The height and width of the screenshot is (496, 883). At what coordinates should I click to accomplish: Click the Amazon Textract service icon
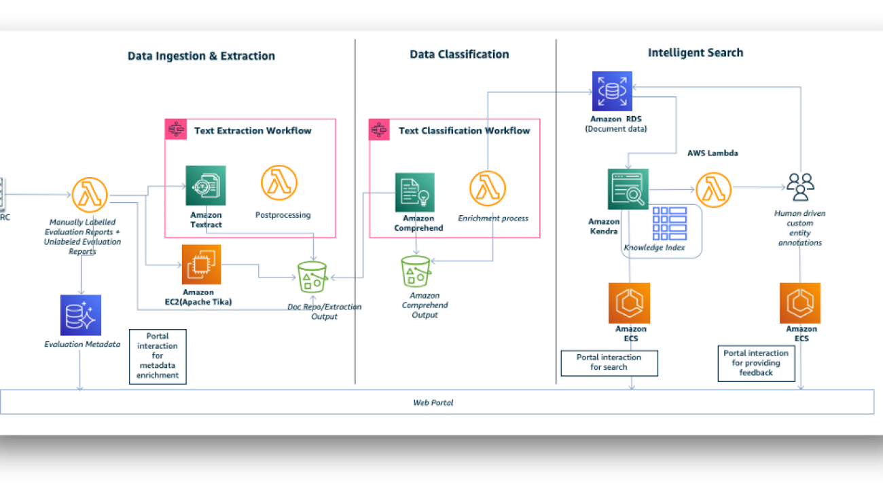206,185
